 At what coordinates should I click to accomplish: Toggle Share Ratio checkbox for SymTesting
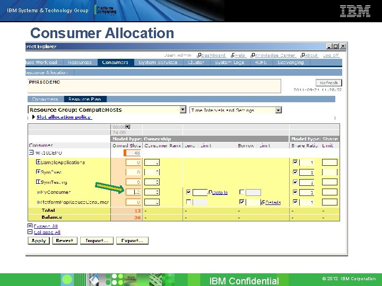coord(295,182)
